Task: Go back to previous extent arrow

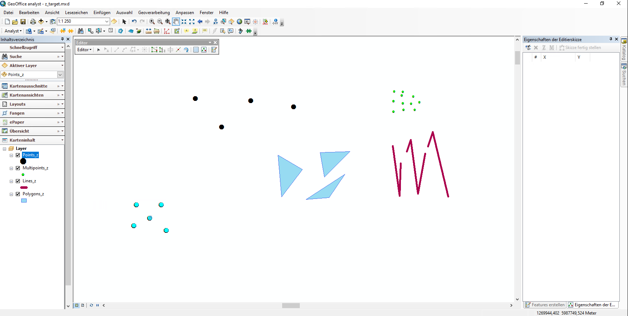Action: (x=200, y=22)
